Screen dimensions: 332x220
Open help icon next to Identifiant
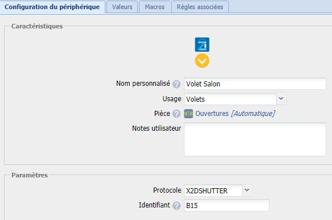point(177,206)
